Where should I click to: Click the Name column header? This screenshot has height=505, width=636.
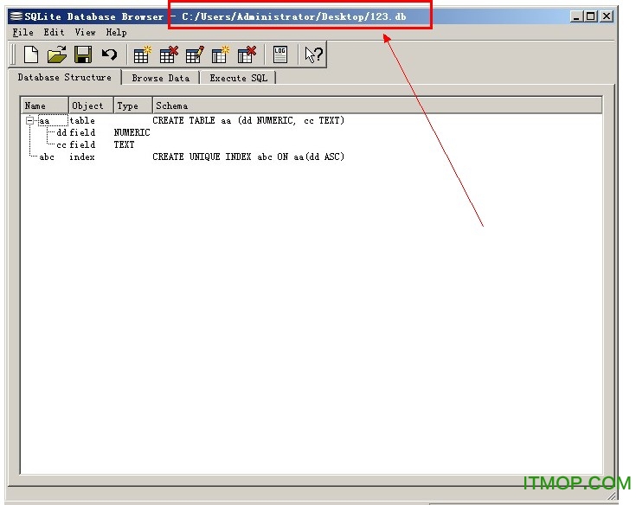coord(45,105)
